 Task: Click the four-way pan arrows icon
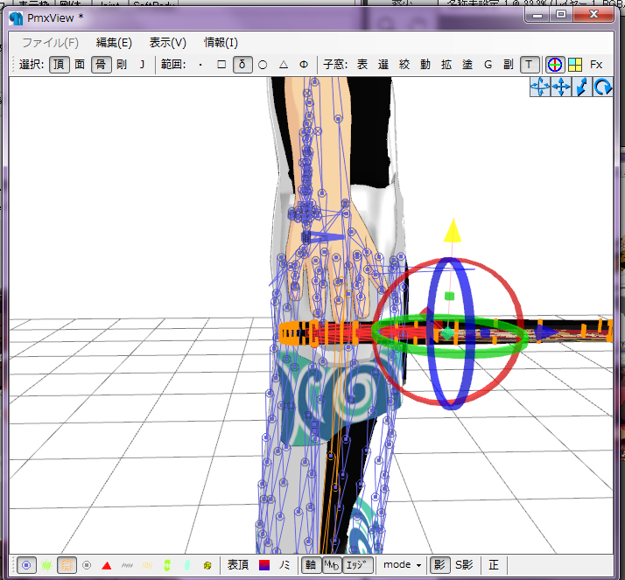[561, 87]
